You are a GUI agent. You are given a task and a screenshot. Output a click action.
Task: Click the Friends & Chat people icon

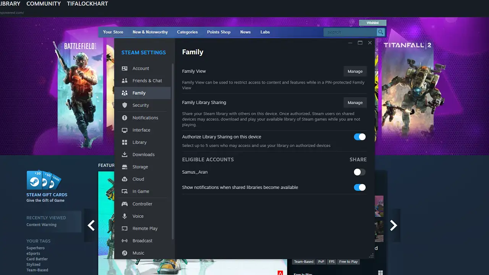coord(125,81)
